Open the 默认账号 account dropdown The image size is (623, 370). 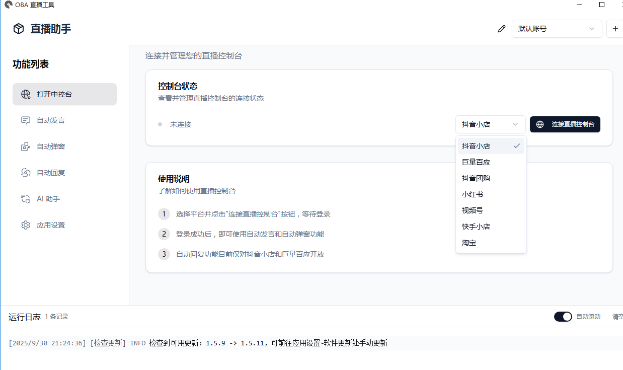[x=557, y=29]
